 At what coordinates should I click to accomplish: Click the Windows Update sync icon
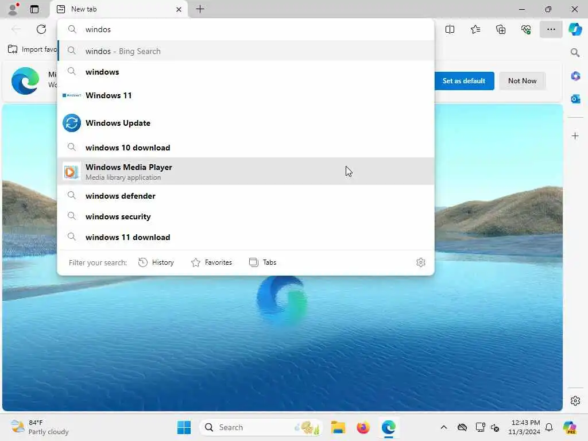(x=72, y=123)
